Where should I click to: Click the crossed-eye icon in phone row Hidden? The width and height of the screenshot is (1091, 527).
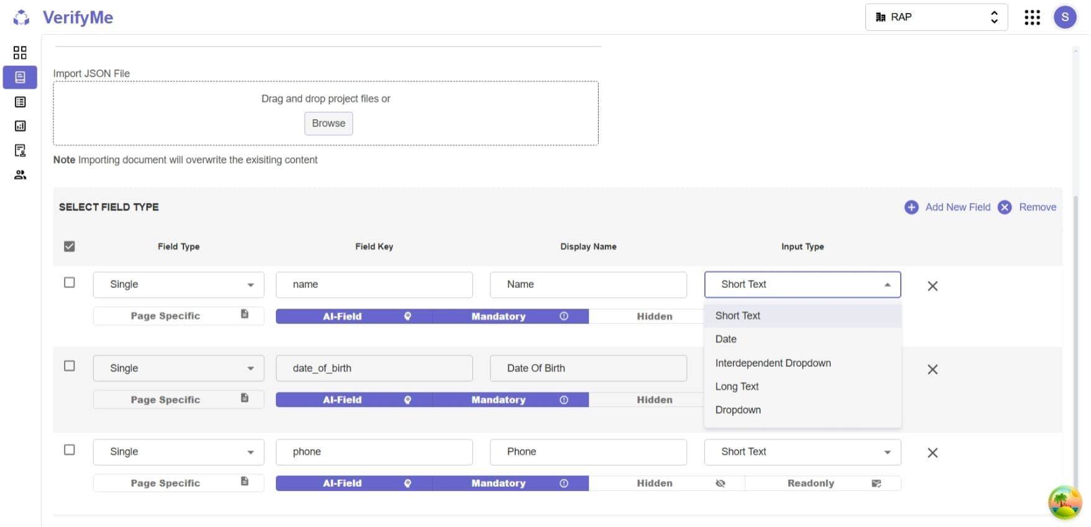(x=720, y=483)
